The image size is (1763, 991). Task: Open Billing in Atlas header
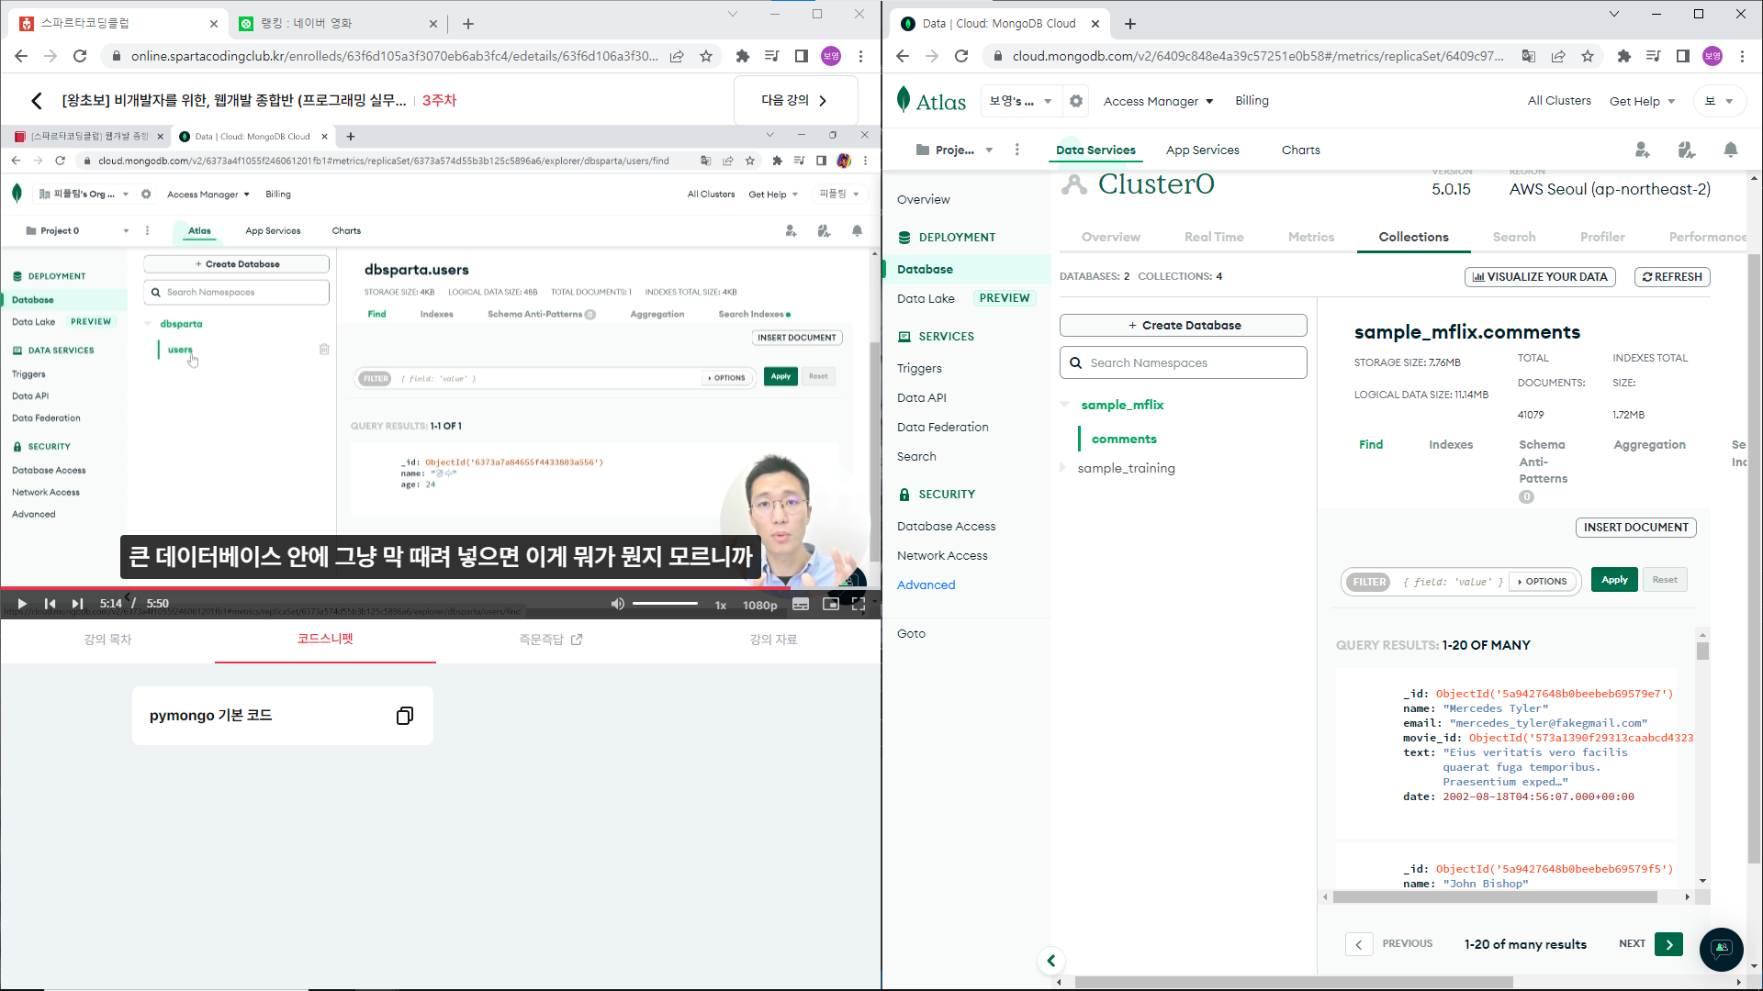1252,100
